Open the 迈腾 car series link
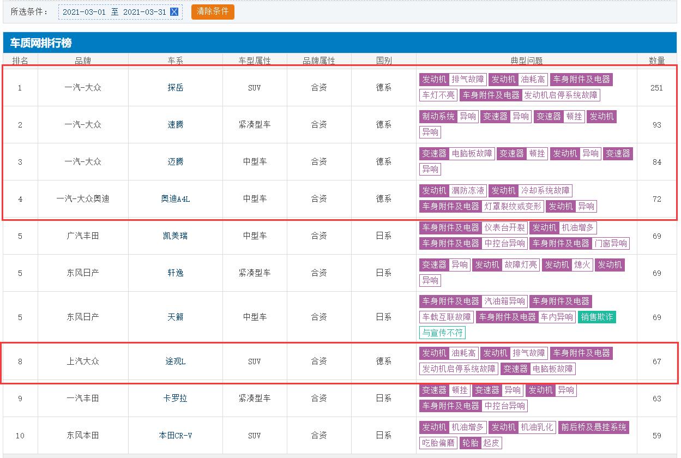The height and width of the screenshot is (458, 681). point(176,162)
